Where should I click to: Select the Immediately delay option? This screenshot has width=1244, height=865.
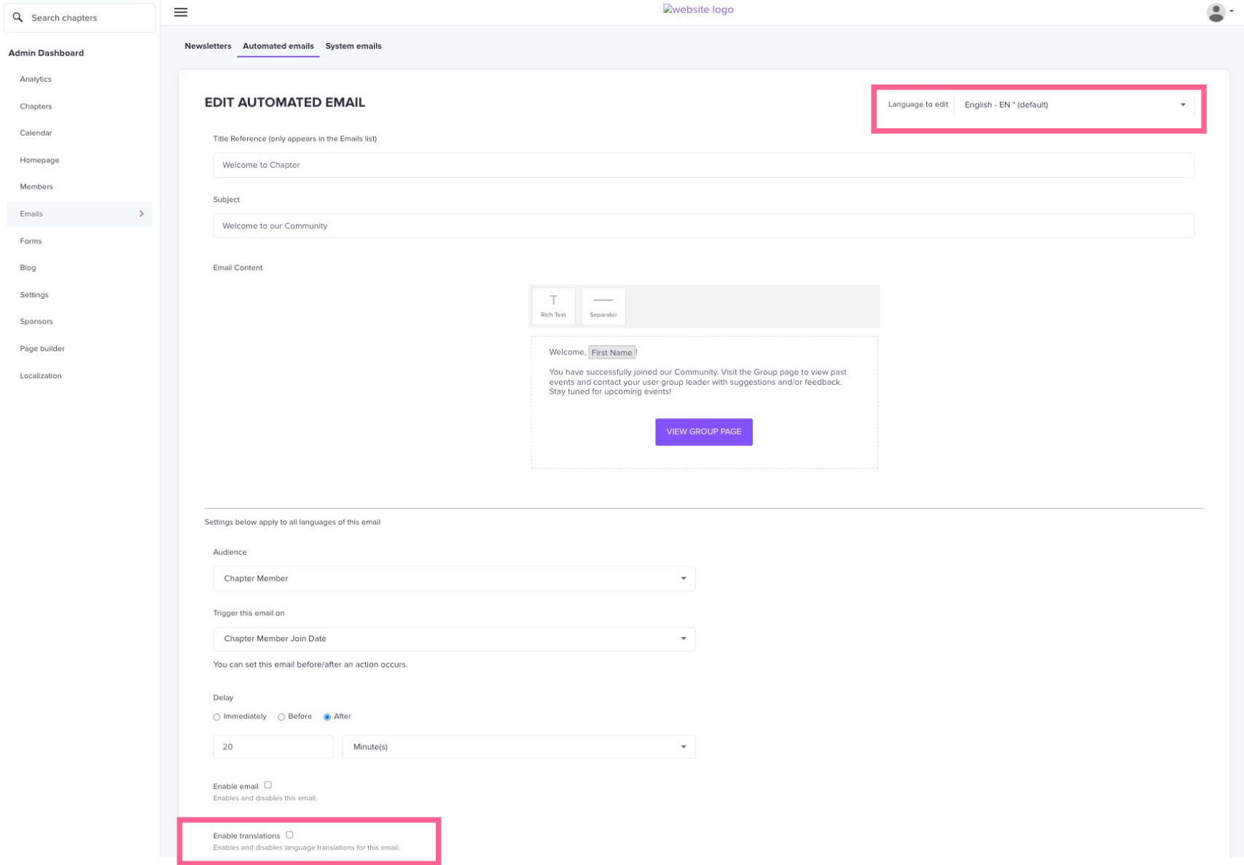[216, 717]
